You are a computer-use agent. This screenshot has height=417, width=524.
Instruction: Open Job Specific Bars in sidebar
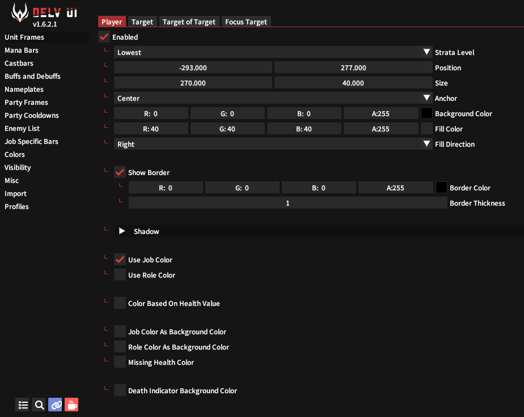coord(31,141)
